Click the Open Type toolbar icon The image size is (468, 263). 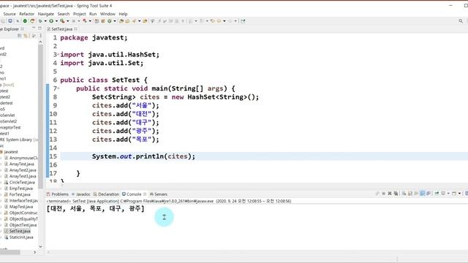[x=121, y=21]
